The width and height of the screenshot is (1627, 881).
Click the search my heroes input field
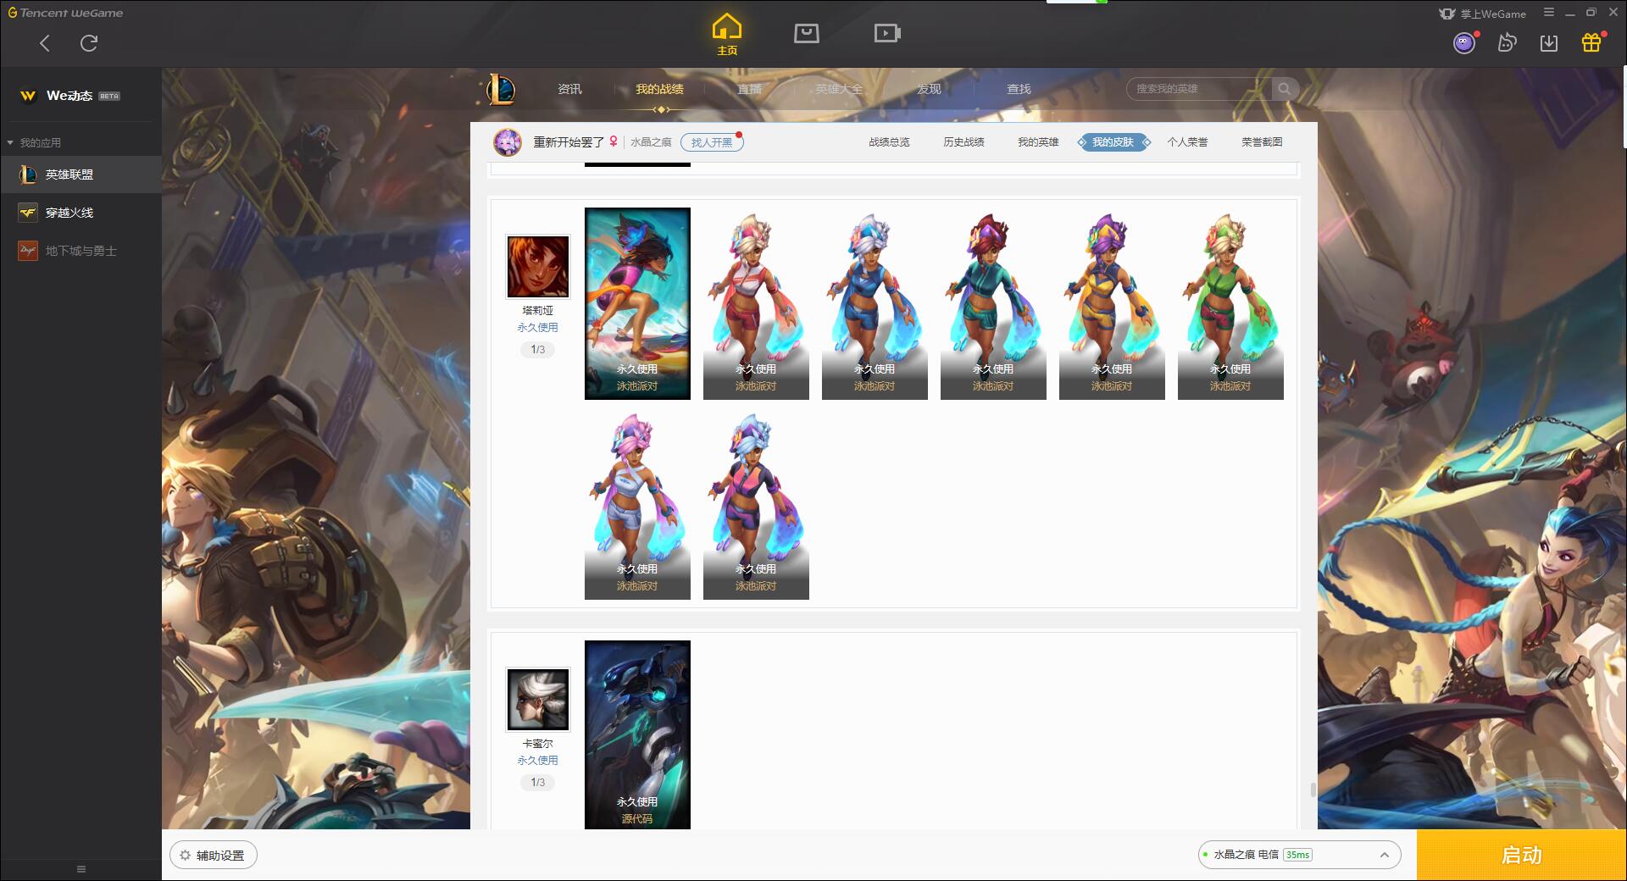(x=1199, y=89)
